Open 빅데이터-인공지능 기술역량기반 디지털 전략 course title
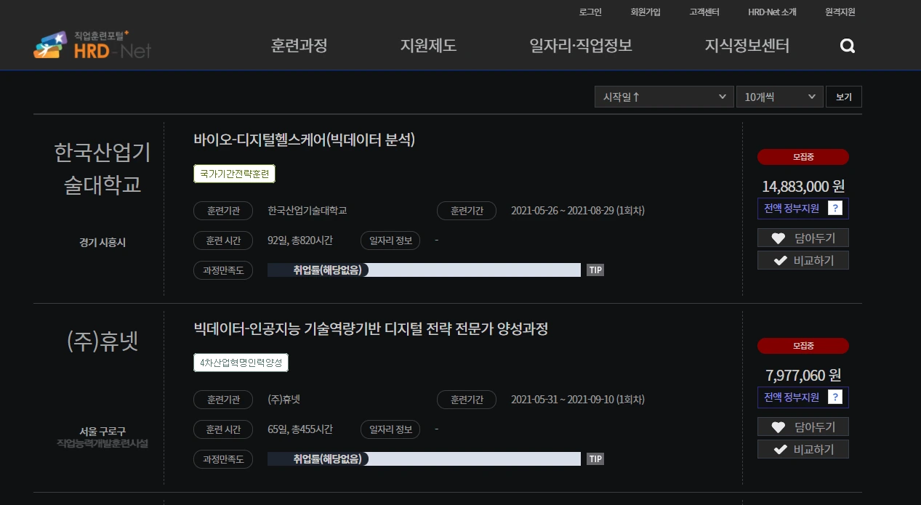 click(x=371, y=329)
